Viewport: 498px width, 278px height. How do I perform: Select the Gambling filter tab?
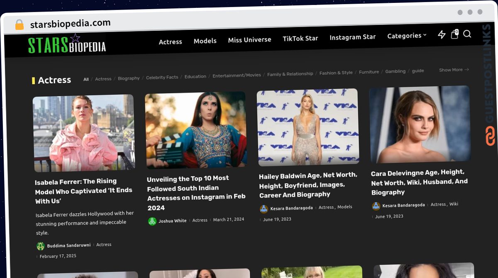tap(395, 71)
